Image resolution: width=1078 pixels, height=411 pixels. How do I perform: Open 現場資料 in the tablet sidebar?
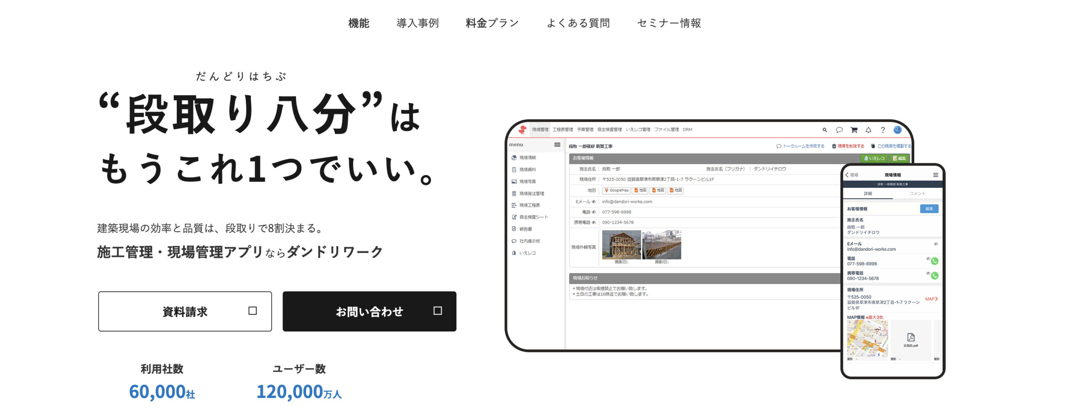527,169
